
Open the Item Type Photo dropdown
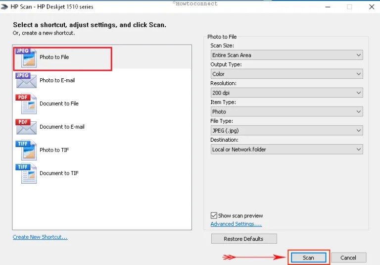point(286,111)
